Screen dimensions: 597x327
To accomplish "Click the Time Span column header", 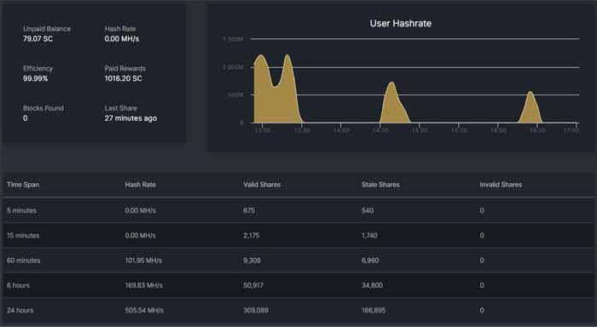I will (23, 185).
